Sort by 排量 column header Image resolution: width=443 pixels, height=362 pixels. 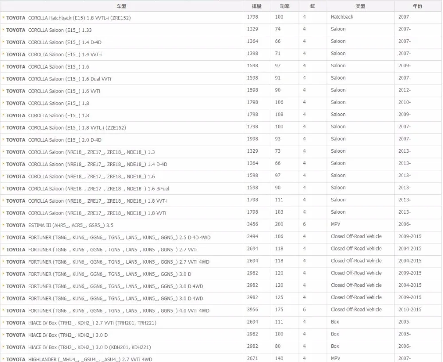256,6
